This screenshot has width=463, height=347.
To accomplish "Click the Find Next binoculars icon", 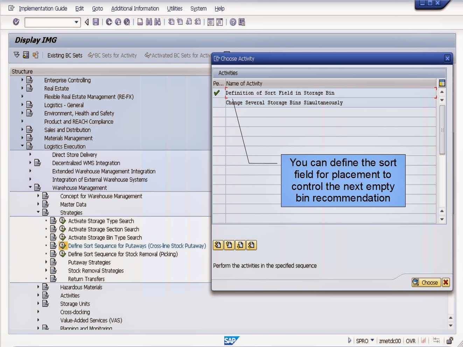I will [x=157, y=22].
